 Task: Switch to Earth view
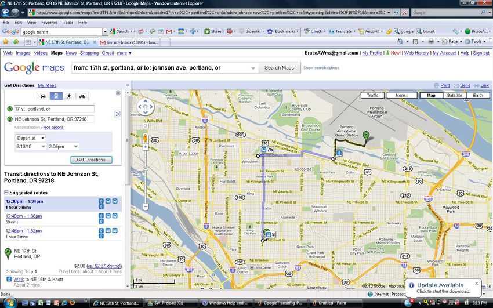point(478,95)
